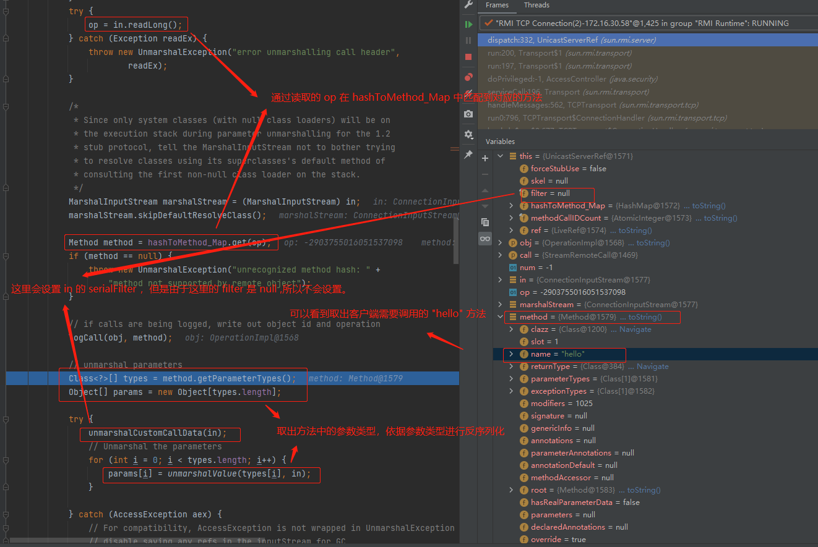The image size is (818, 547).
Task: Expand hashToMethod_Map variable node
Action: tap(511, 206)
